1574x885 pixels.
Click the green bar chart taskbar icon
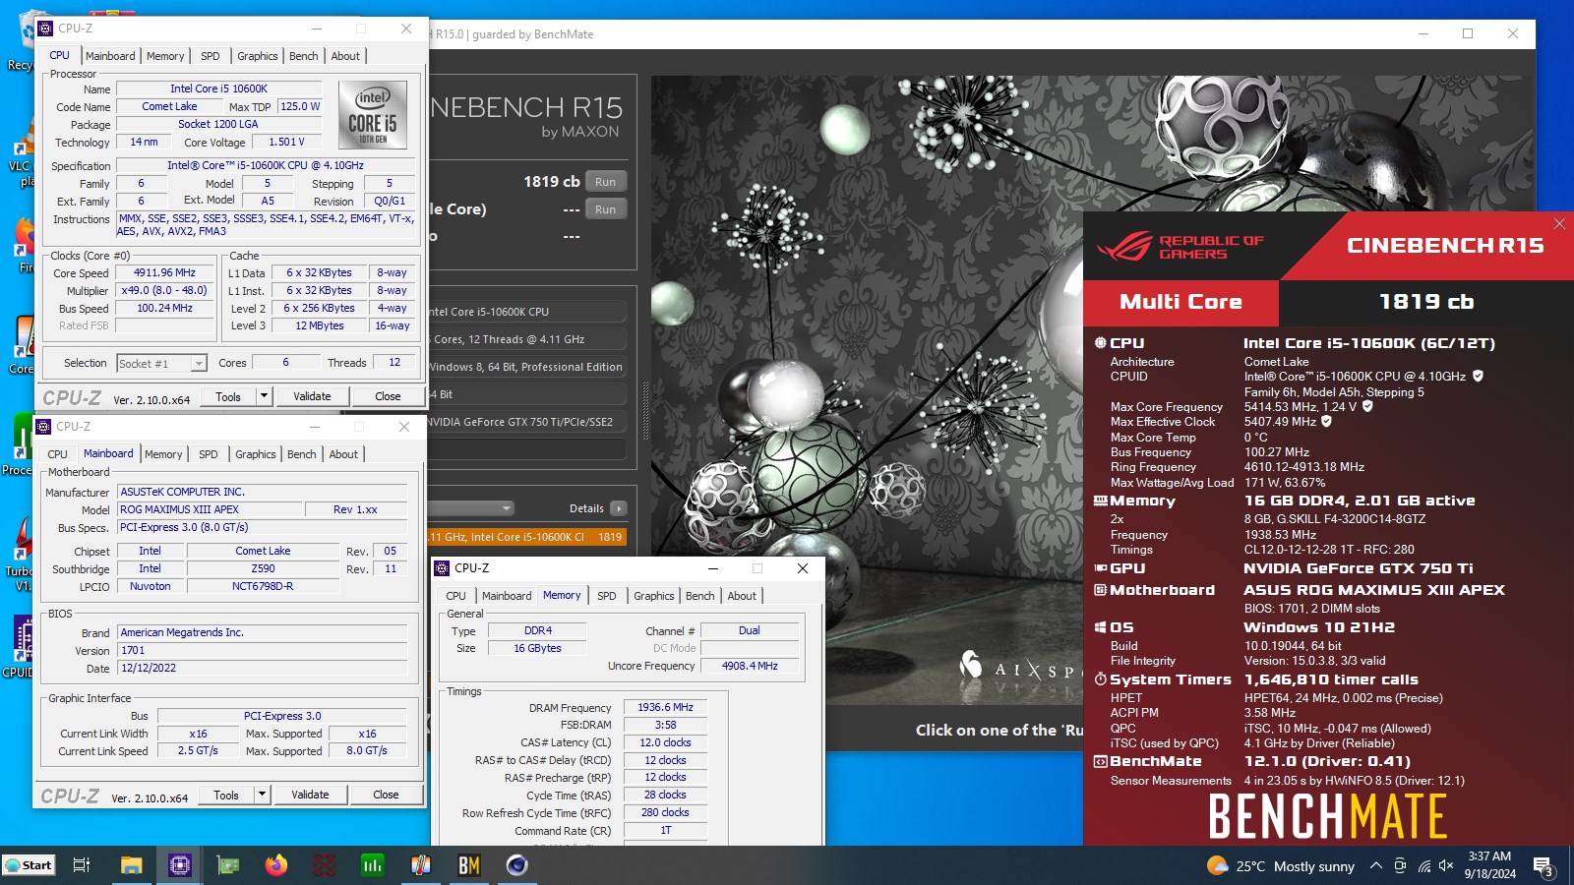point(373,865)
